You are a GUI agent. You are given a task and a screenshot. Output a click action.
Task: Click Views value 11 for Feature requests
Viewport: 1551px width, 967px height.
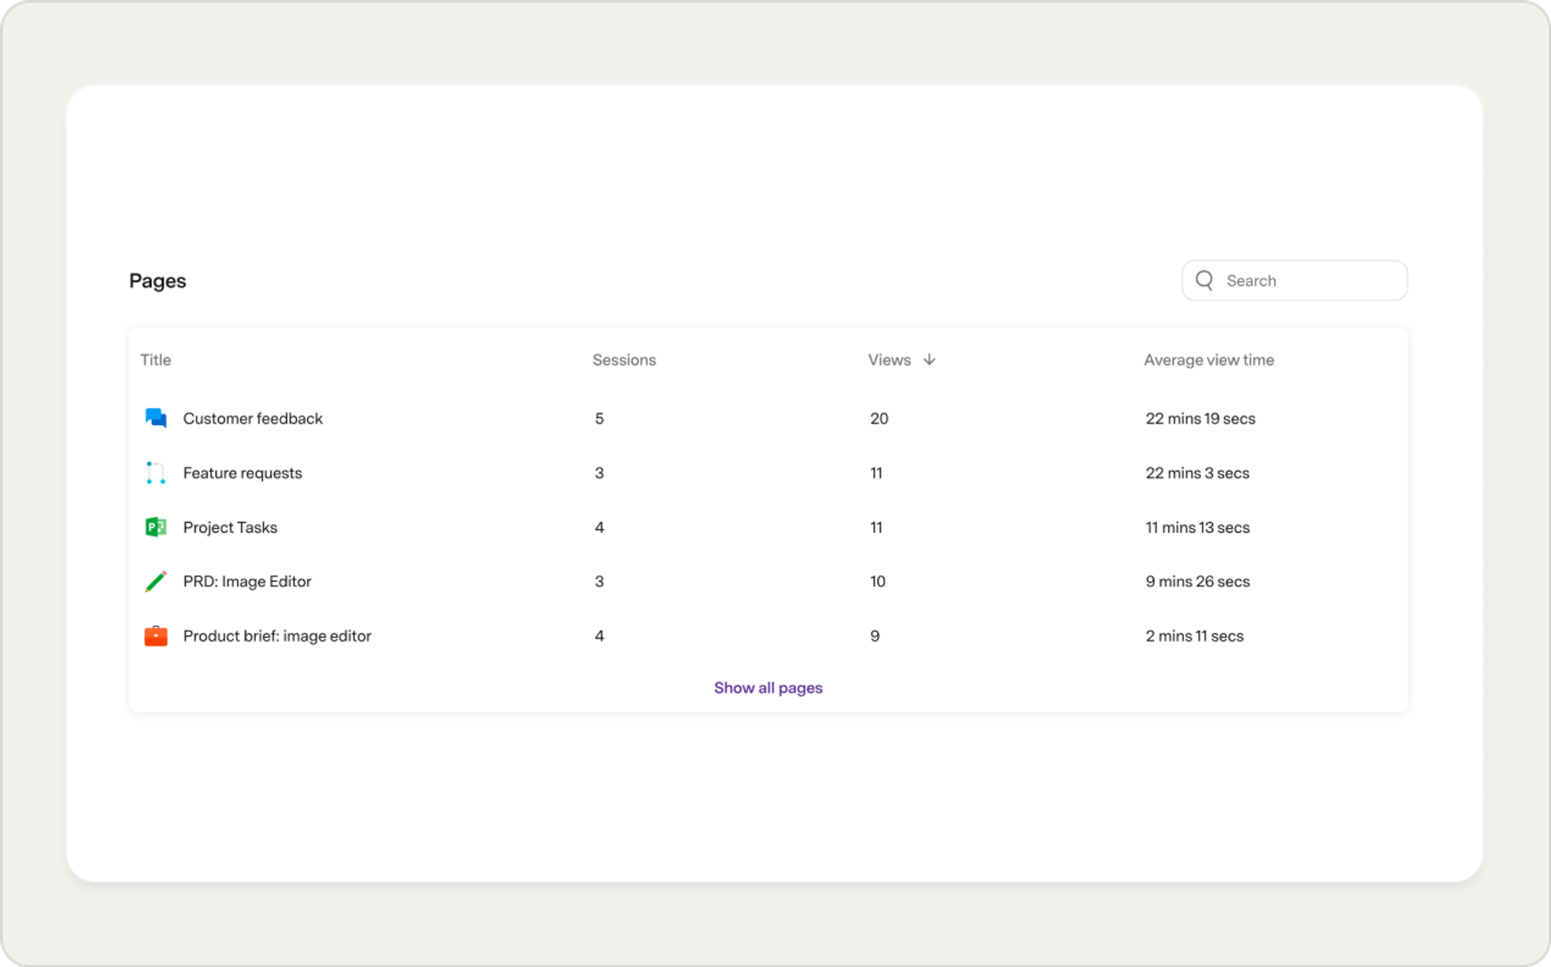point(876,473)
